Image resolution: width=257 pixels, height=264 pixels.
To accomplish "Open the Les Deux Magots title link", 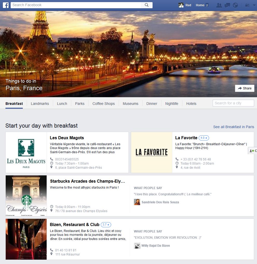I will pos(67,138).
